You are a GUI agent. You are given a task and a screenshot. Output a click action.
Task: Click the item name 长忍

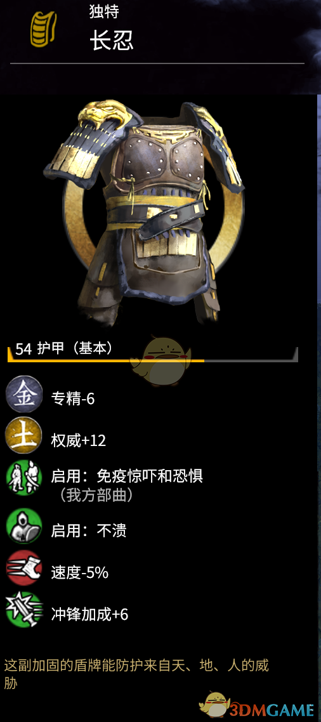coord(112,41)
